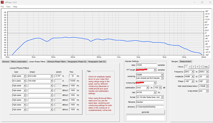The height and width of the screenshot is (123, 213).
Task: Open the Phase -180° dropdown
Action: coord(189,81)
